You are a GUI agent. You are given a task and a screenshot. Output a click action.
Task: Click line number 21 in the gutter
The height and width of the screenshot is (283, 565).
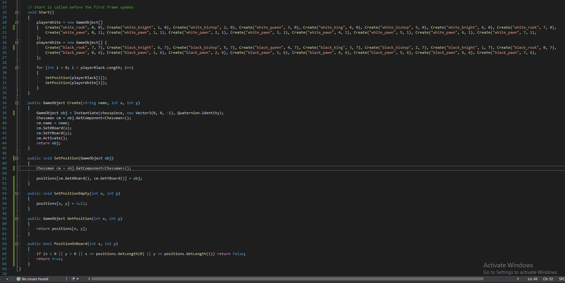[4, 27]
